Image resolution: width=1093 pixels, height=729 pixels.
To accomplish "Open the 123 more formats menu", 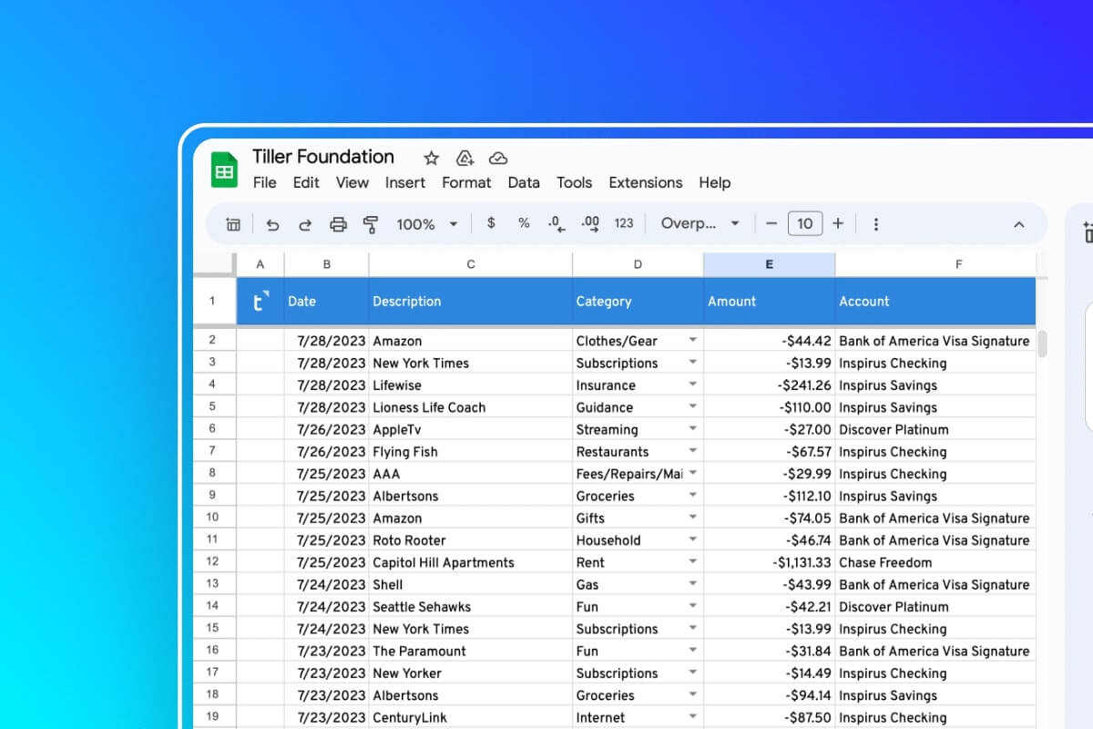I will click(x=624, y=223).
